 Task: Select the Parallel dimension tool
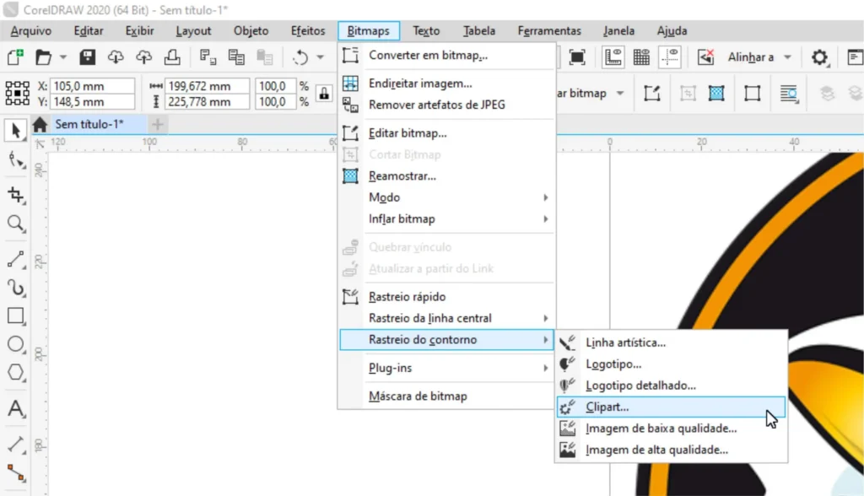coord(16,445)
